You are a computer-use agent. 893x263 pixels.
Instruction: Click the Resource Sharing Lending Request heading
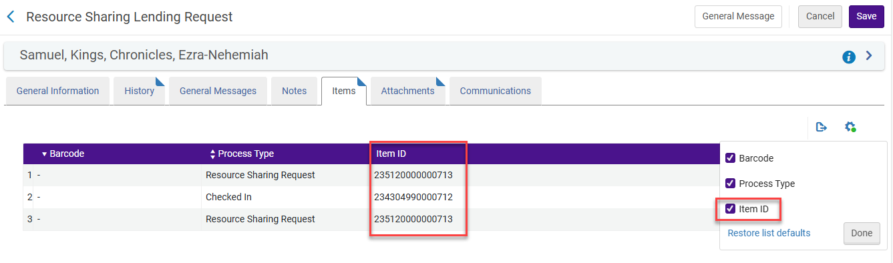click(x=130, y=17)
